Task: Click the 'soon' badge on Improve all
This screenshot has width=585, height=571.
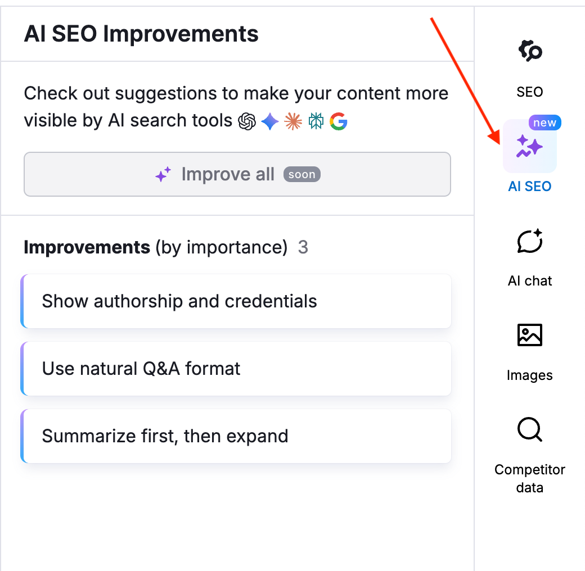Action: pyautogui.click(x=301, y=174)
